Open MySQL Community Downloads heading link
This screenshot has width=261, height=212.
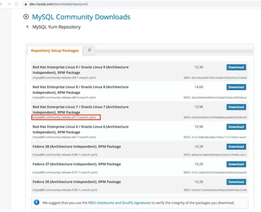(x=81, y=17)
